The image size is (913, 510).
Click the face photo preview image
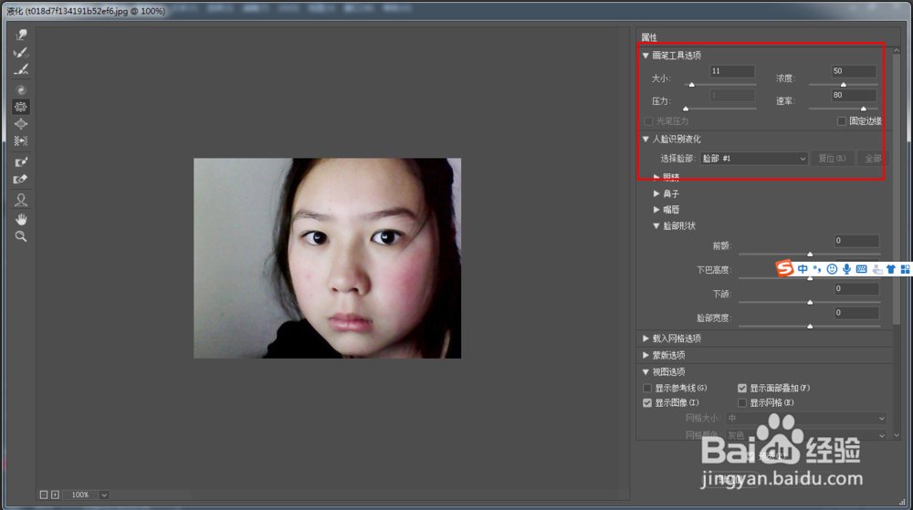pos(327,258)
